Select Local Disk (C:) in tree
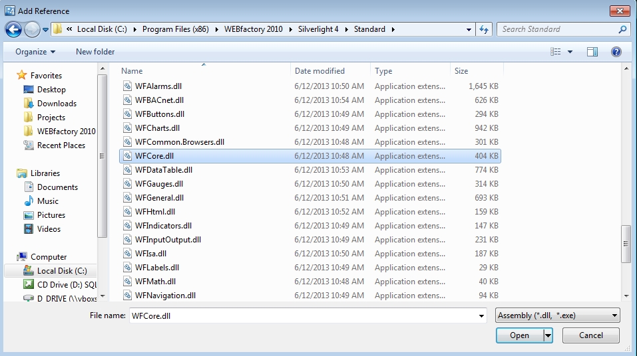This screenshot has height=356, width=637. 62,271
